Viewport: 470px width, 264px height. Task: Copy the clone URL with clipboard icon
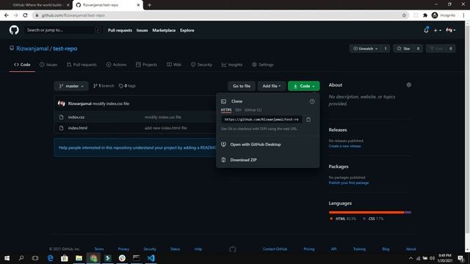308,120
